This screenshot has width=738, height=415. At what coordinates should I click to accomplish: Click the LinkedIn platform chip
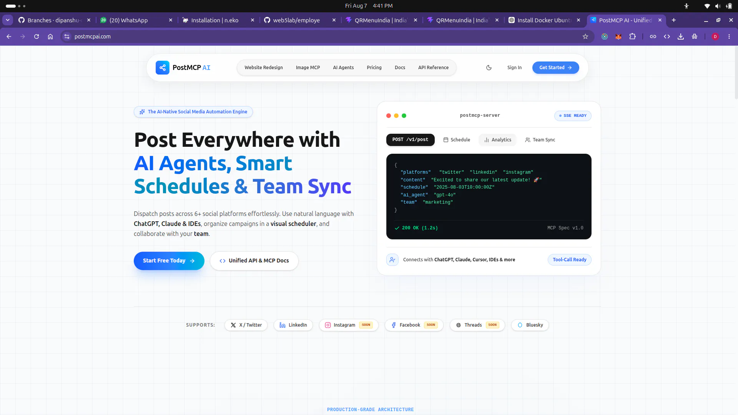293,325
